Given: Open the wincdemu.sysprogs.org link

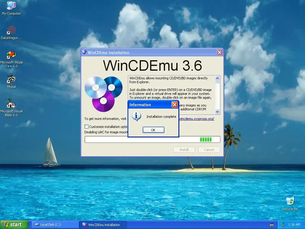Looking at the screenshot, I should pyautogui.click(x=197, y=119).
